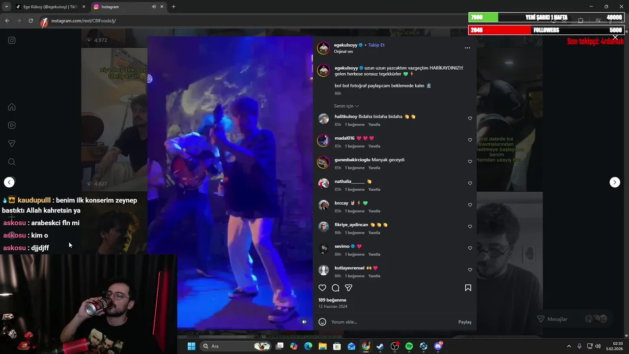Open the Instagram logo home link
Screen dimensions: 629x354
12,40
